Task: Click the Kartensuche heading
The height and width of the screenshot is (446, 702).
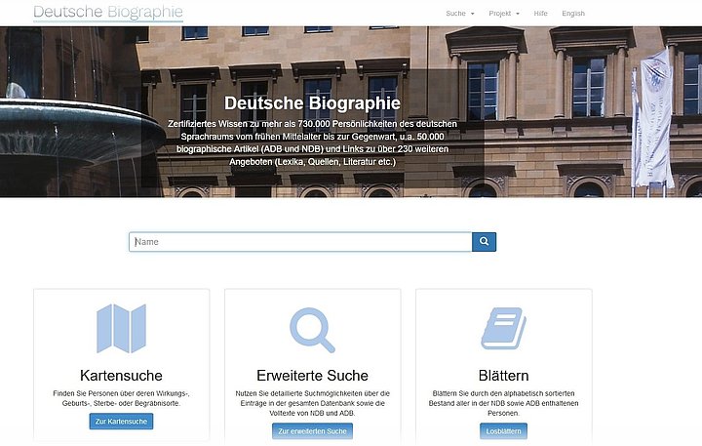Action: click(121, 375)
